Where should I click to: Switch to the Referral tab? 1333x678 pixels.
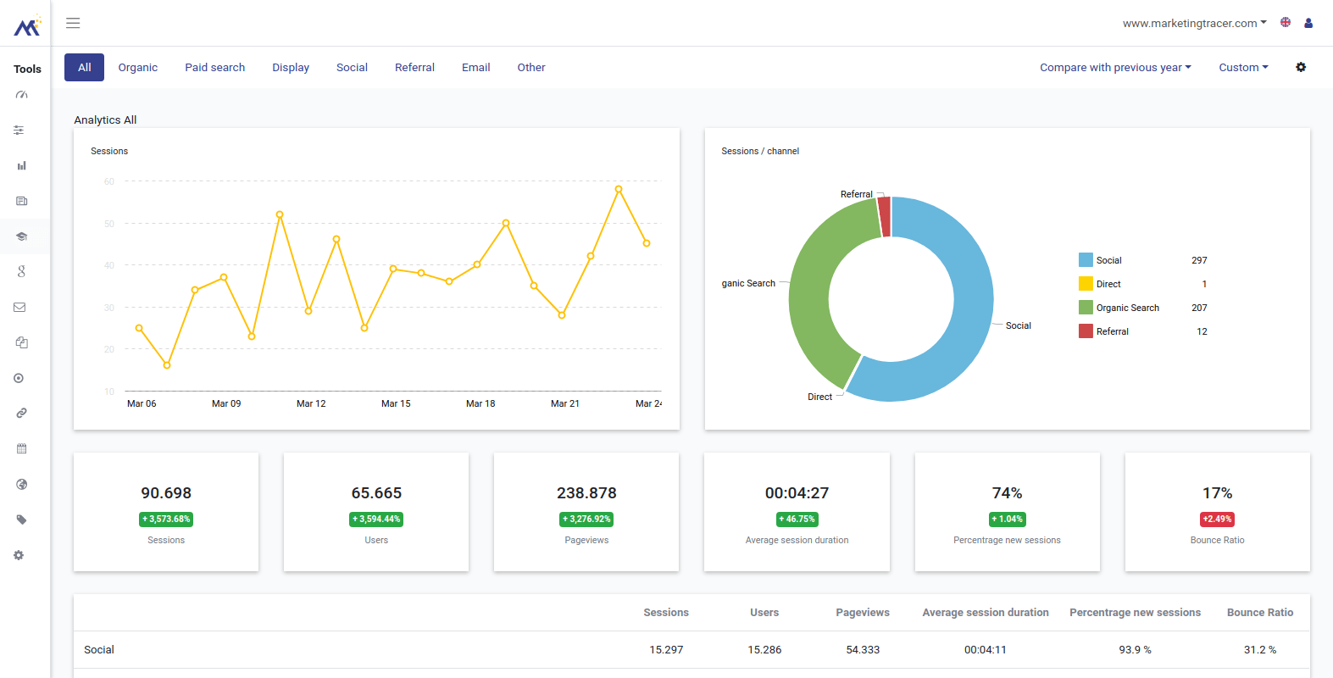pos(414,67)
